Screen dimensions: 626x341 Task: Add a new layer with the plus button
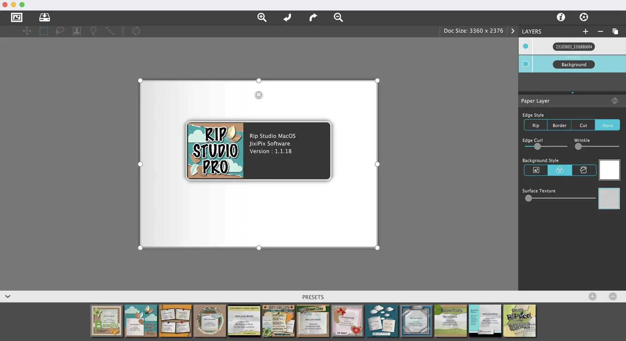coord(585,31)
